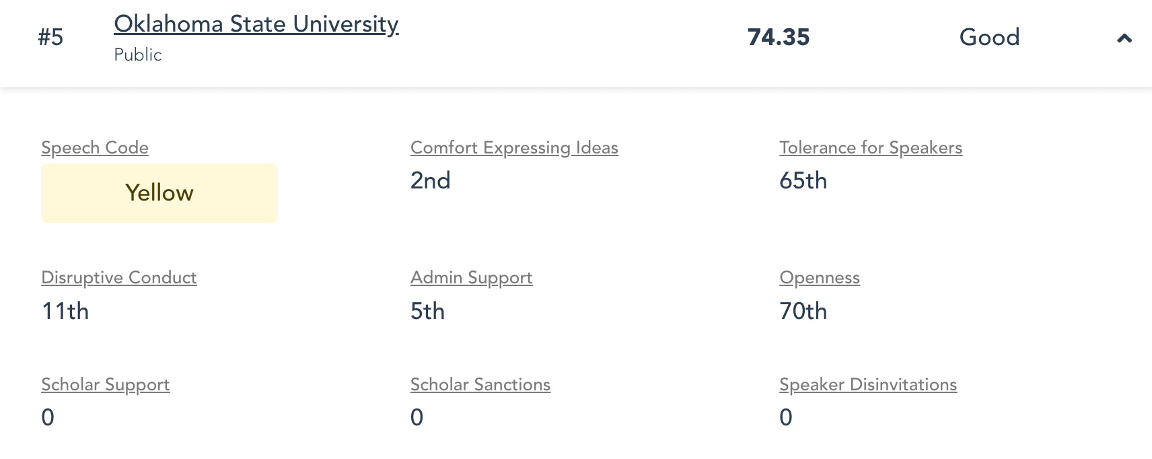Open the Tolerance for Speakers link
This screenshot has width=1152, height=459.
tap(871, 147)
